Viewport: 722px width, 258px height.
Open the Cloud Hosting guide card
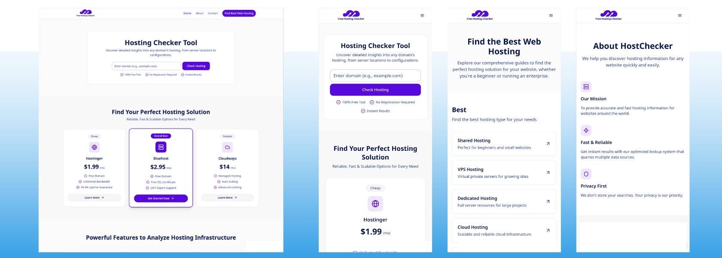(x=504, y=231)
